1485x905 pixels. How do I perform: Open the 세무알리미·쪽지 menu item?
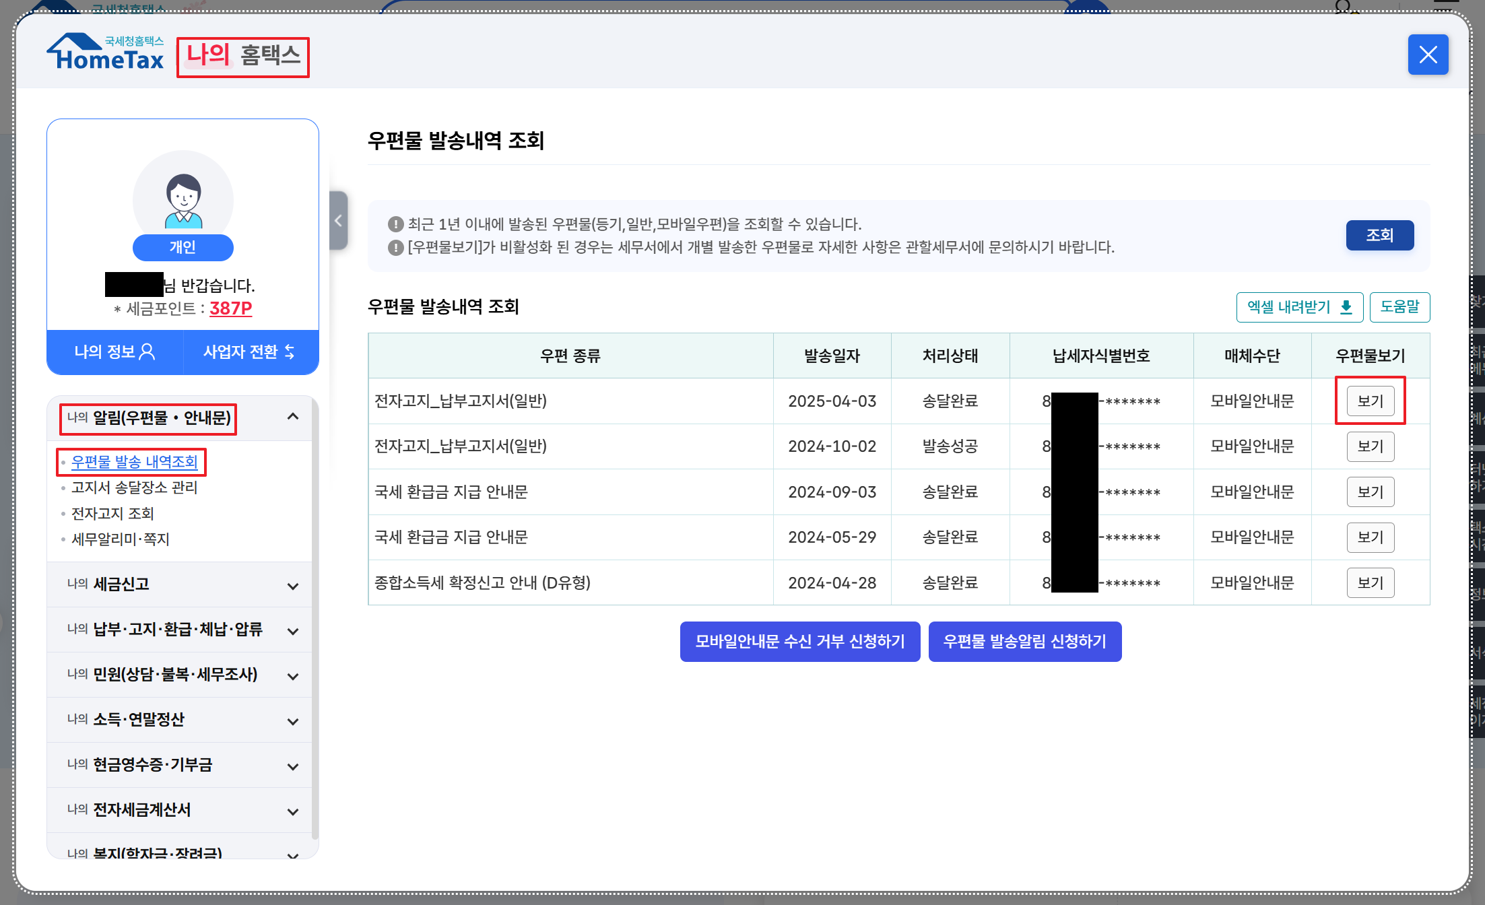(x=120, y=539)
